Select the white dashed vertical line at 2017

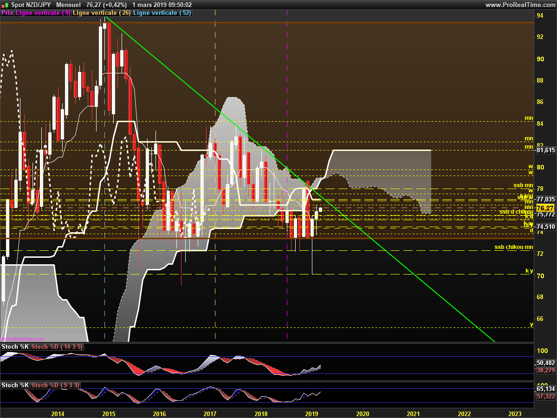(x=215, y=176)
